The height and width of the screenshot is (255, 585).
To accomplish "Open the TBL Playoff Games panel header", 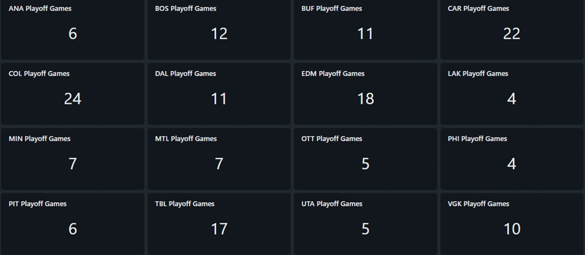I will tap(185, 204).
